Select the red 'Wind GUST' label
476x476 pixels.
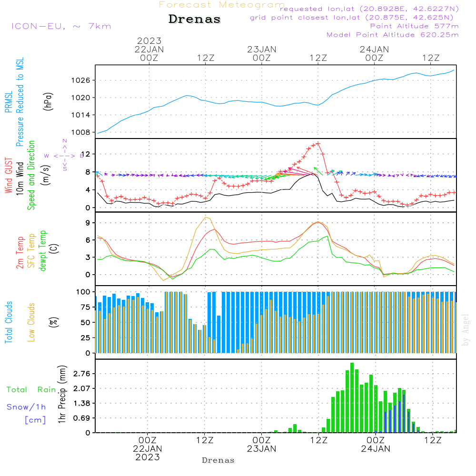9,175
